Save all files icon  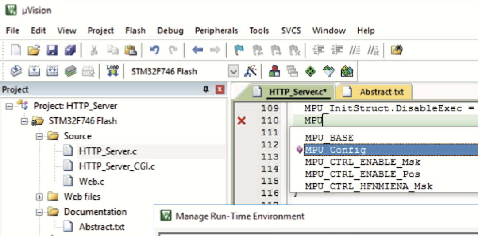[x=70, y=50]
